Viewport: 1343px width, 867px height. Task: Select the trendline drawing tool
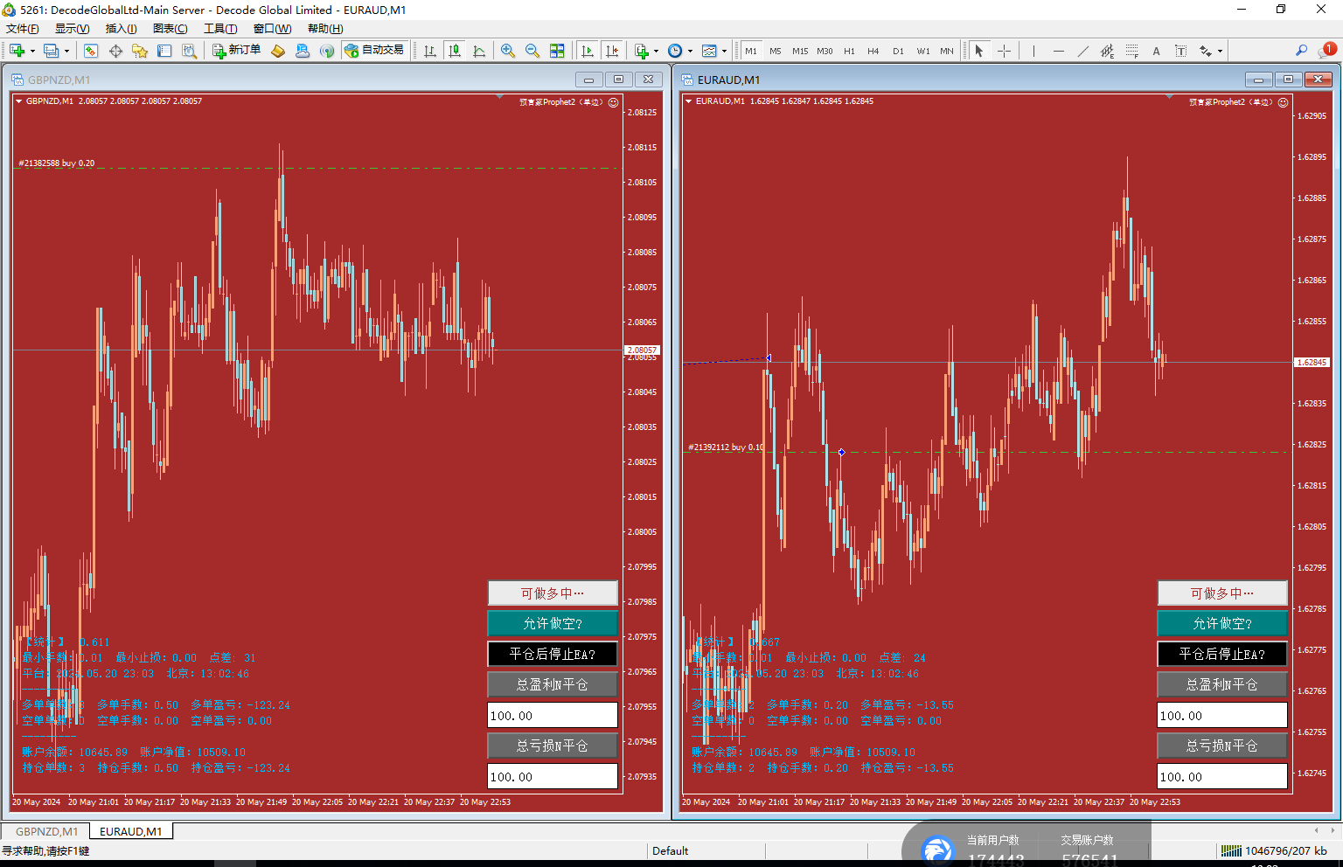pos(1082,51)
